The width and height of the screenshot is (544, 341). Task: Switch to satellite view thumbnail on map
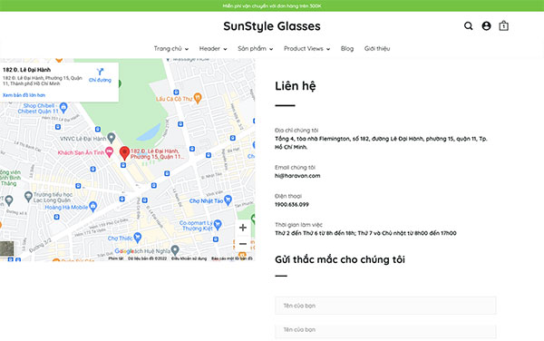point(6,248)
